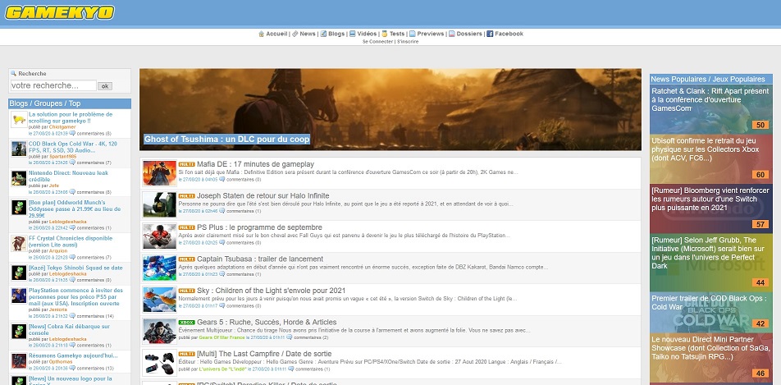
Task: Open Joseph Staten Halo Infinite article
Action: point(263,195)
